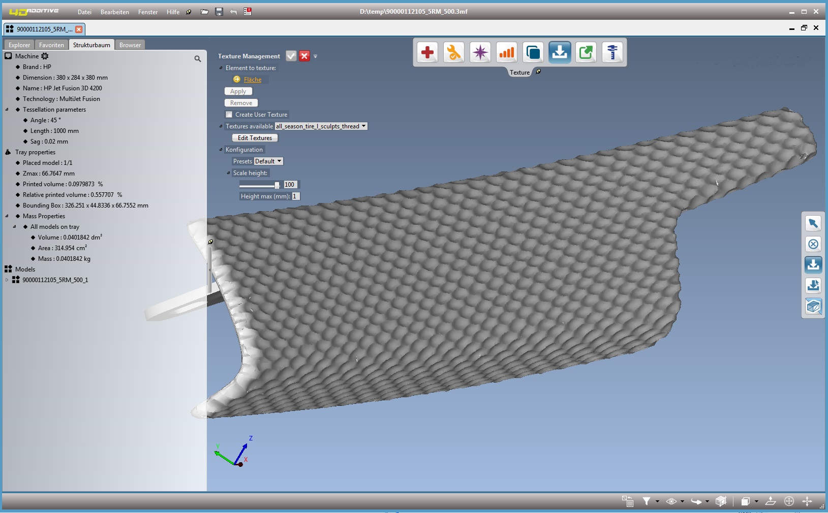Select the blue caliper measurement tool
This screenshot has height=513, width=828.
(x=612, y=52)
